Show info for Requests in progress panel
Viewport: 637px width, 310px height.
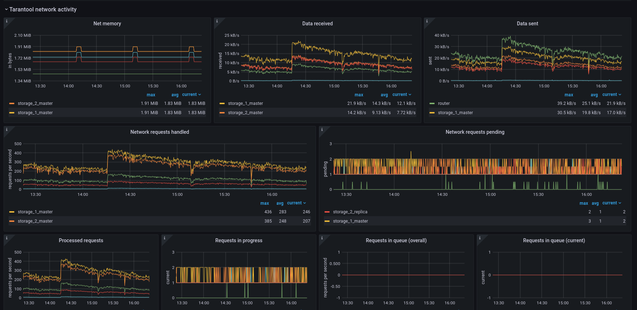pyautogui.click(x=165, y=238)
